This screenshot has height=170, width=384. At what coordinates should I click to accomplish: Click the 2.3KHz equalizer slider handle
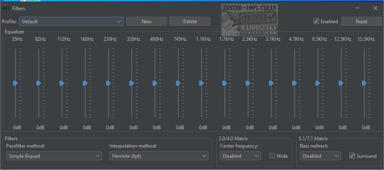tap(248, 83)
